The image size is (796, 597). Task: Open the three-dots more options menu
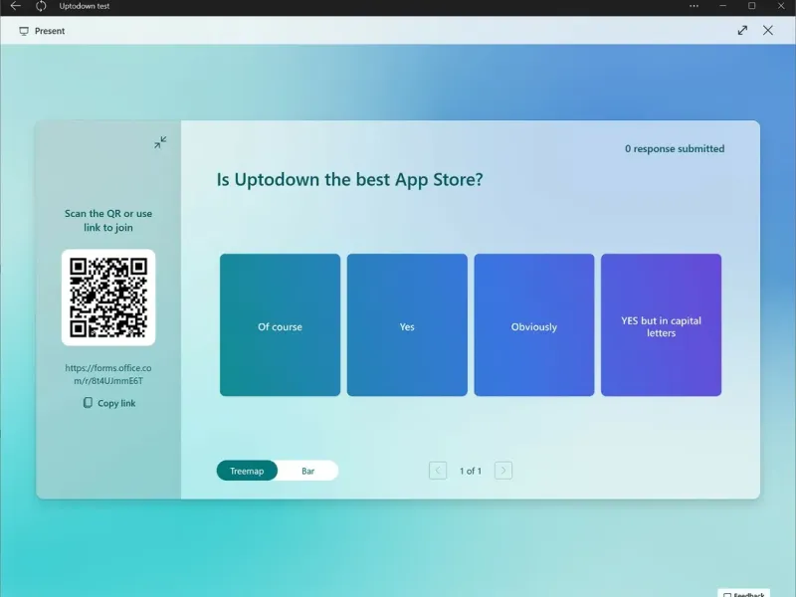click(694, 6)
